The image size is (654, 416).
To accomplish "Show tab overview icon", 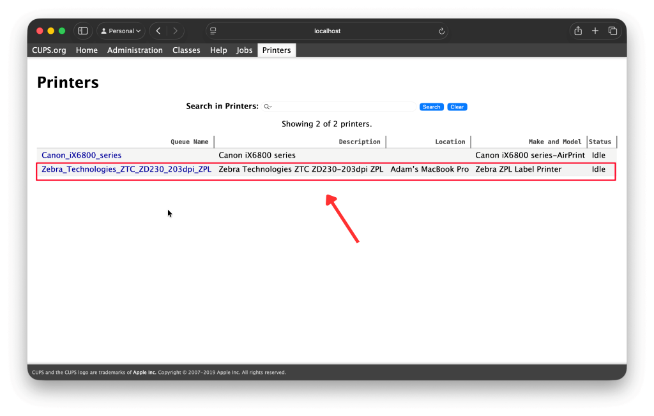I will pos(612,31).
